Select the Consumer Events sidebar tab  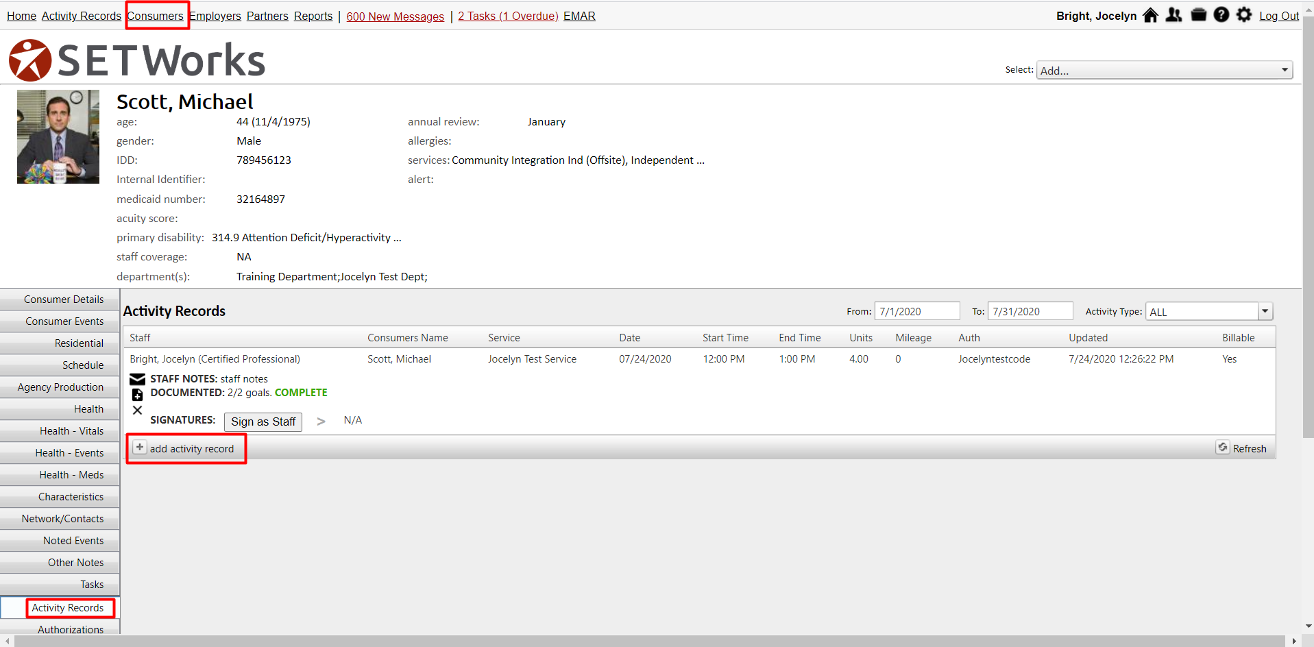60,321
